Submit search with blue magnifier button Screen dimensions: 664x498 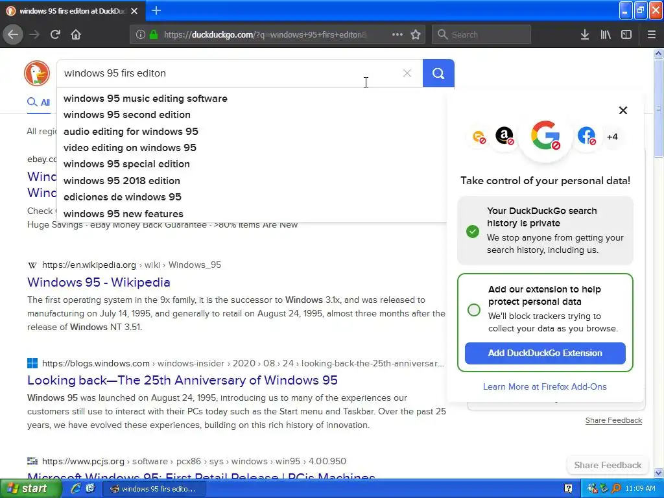pos(438,73)
